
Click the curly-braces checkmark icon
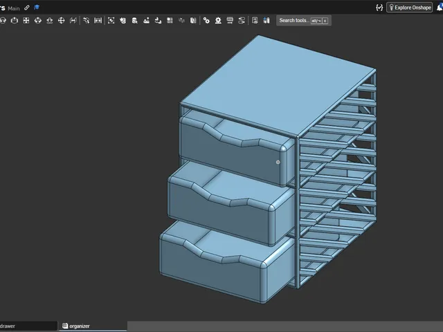[379, 8]
